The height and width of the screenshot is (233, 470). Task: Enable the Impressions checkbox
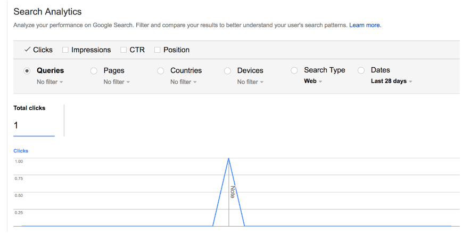click(x=65, y=50)
